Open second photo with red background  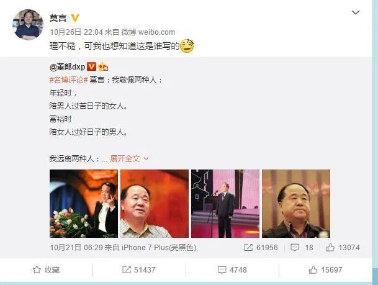coord(155,204)
